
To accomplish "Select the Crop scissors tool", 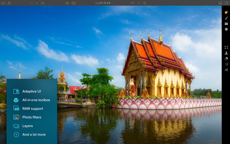I will tap(226, 70).
